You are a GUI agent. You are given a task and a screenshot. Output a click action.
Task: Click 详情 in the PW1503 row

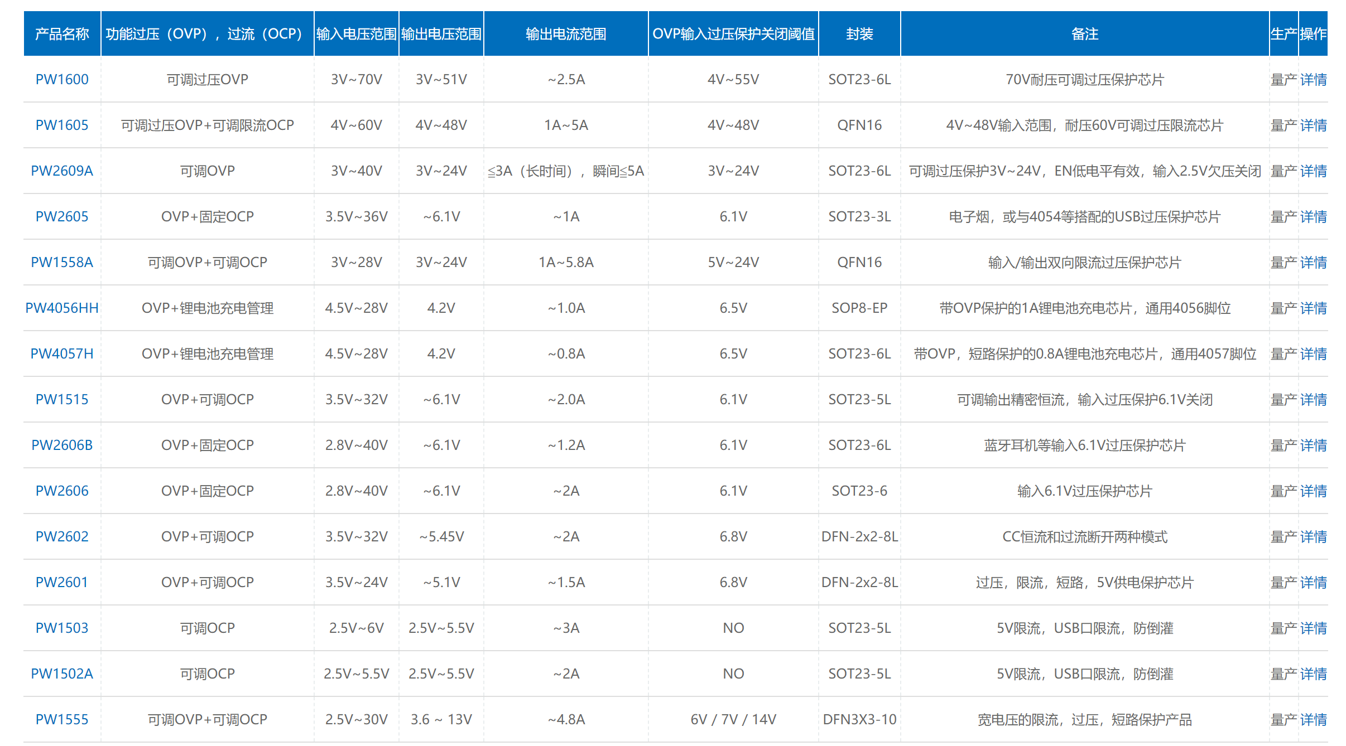pos(1313,628)
